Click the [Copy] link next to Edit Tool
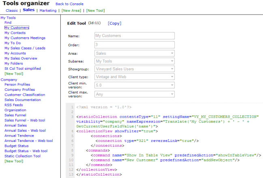 (114, 24)
